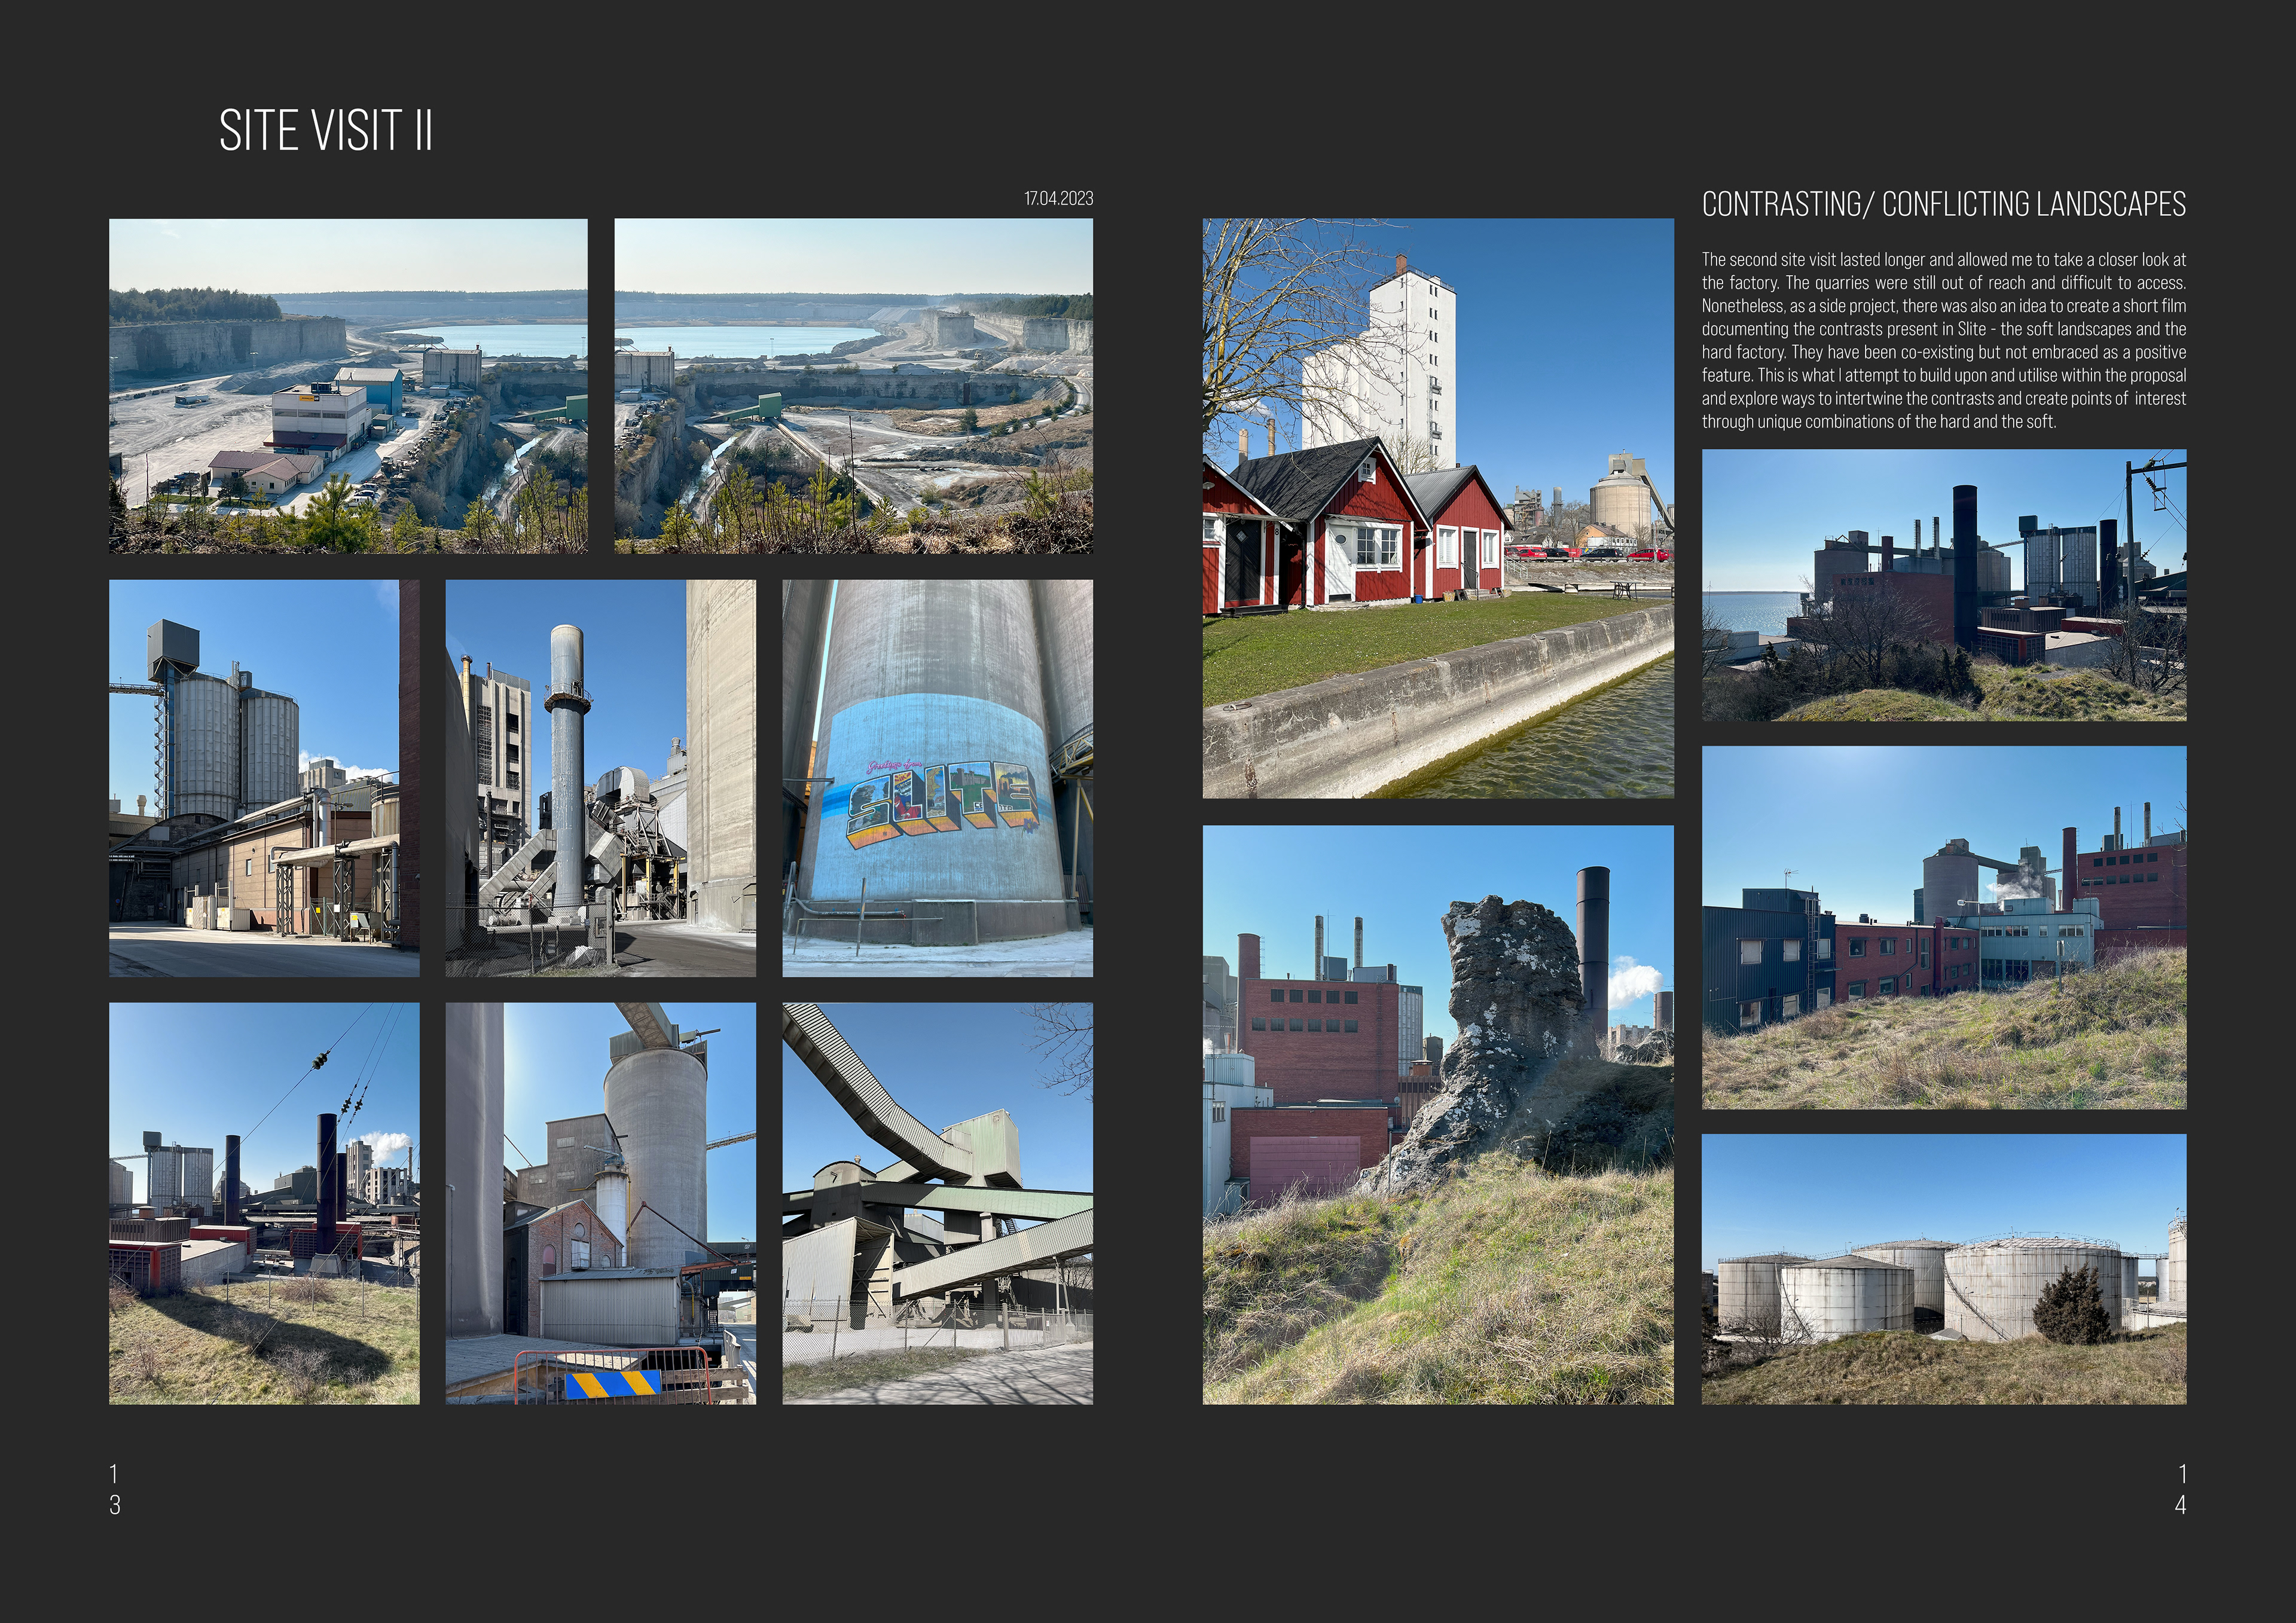The height and width of the screenshot is (1623, 2296).
Task: Select the red brick factory and grass photo
Action: click(1943, 927)
